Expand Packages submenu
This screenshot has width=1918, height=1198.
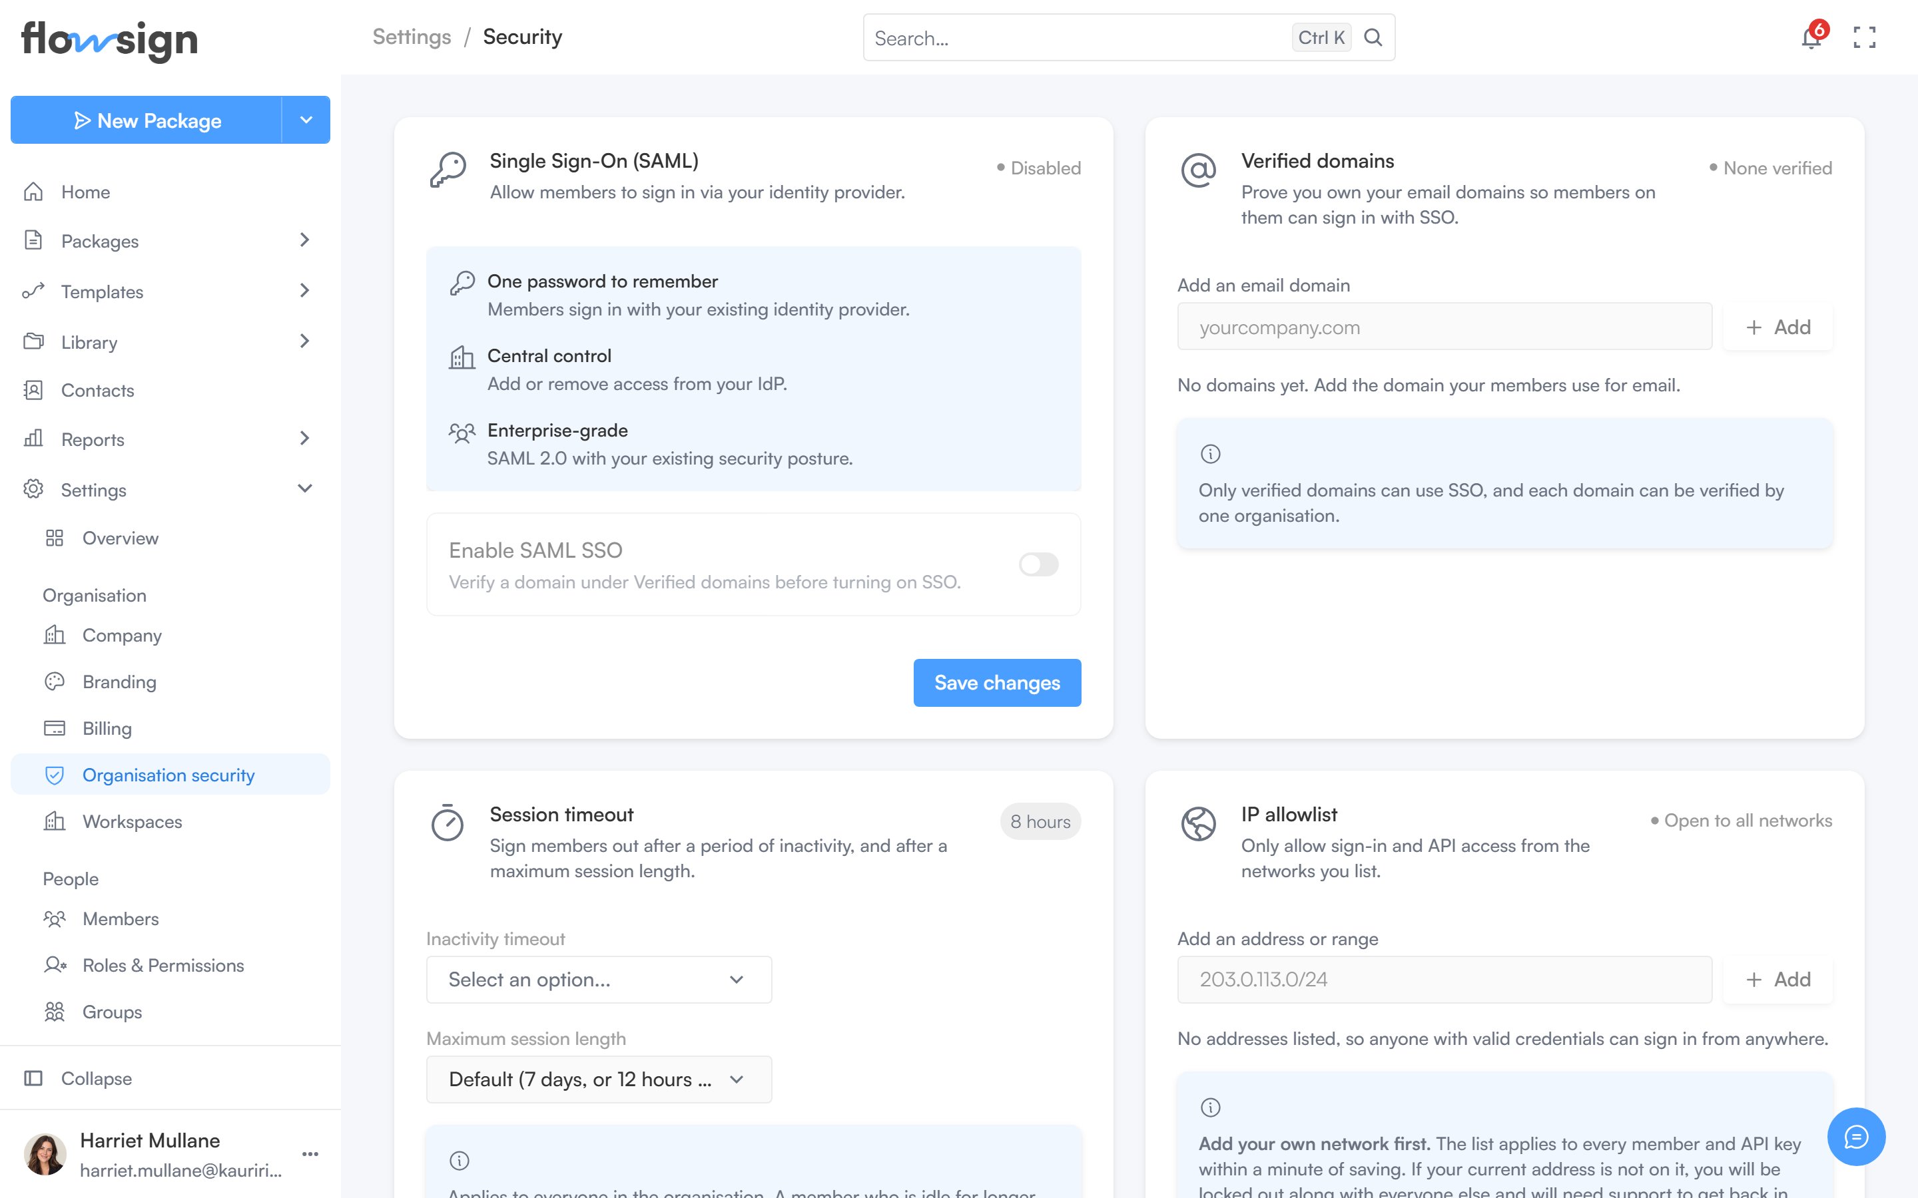[x=304, y=240]
